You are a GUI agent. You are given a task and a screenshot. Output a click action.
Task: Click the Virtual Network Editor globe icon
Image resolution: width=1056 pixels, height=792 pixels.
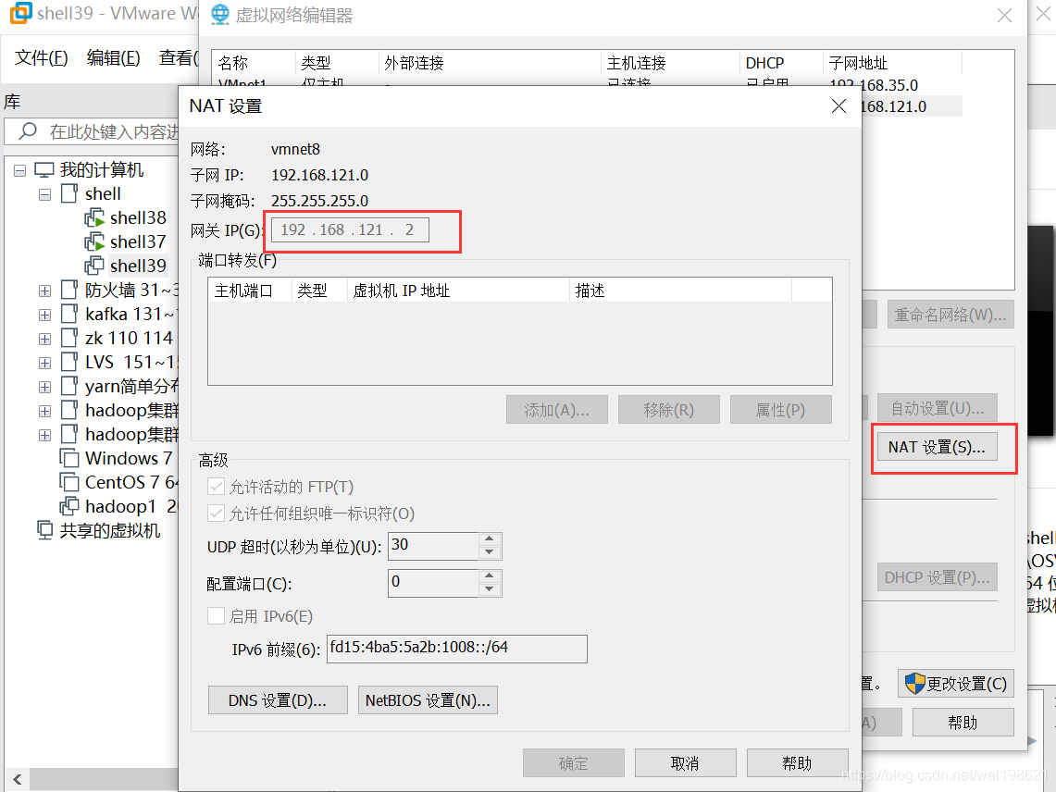click(219, 15)
